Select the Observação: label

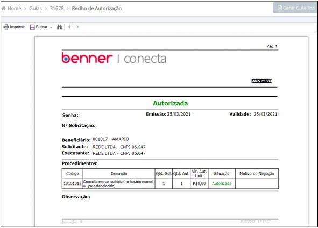[x=76, y=197]
